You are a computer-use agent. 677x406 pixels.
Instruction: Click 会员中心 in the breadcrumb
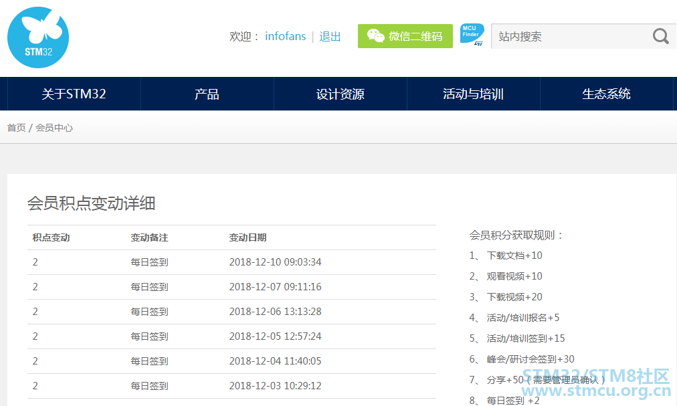point(54,128)
